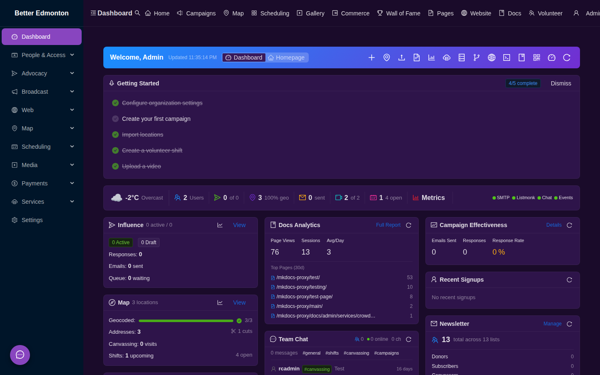Click the cloud server icon in welcome bar
The width and height of the screenshot is (600, 375).
(x=447, y=57)
